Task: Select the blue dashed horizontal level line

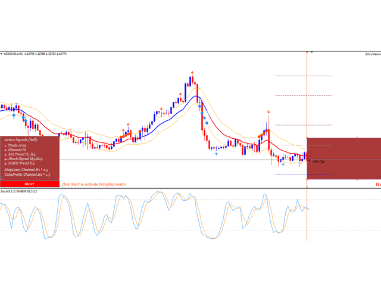Action: pyautogui.click(x=304, y=174)
